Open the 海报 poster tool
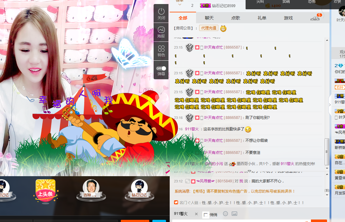Viewport: 345px width, 222px height. [161, 32]
